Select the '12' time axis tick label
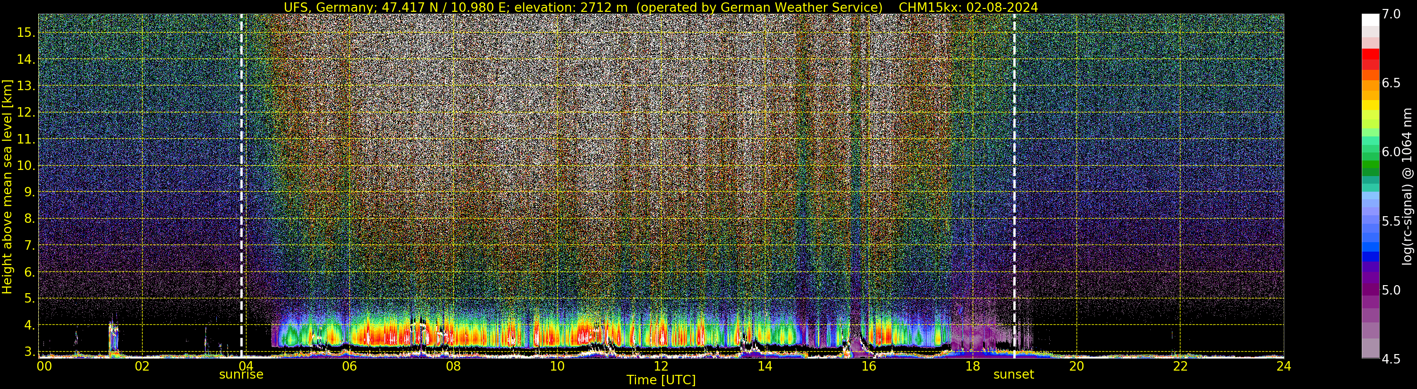The width and height of the screenshot is (1417, 389). click(661, 366)
